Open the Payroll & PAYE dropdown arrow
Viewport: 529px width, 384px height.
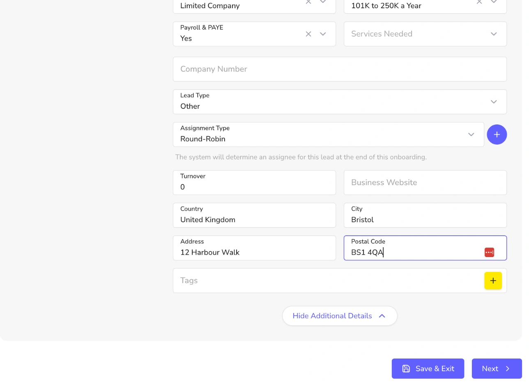pyautogui.click(x=323, y=34)
